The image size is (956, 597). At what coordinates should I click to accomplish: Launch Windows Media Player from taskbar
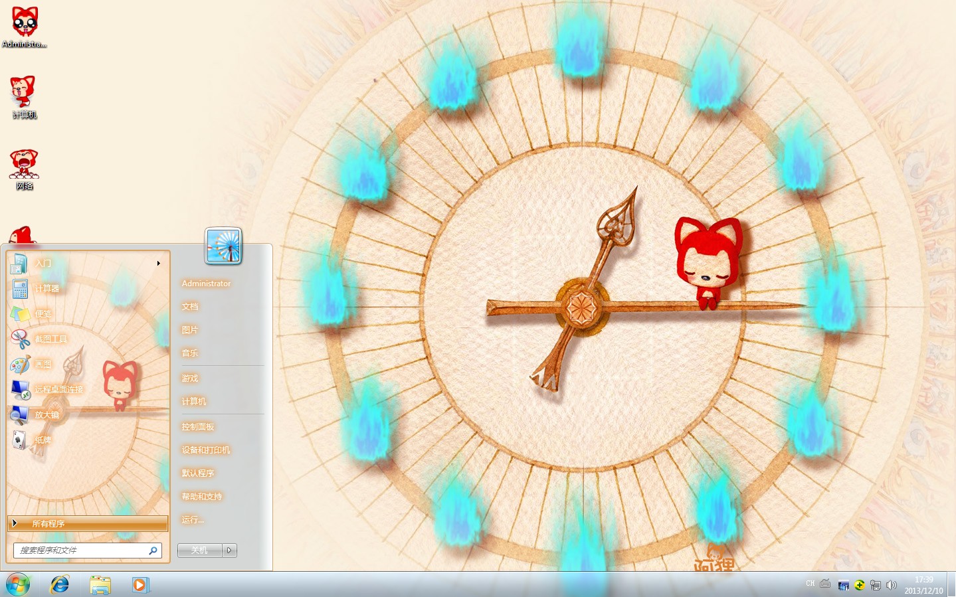(x=140, y=585)
